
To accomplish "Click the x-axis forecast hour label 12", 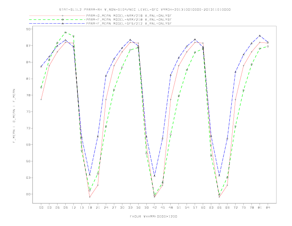I will click(x=74, y=208).
